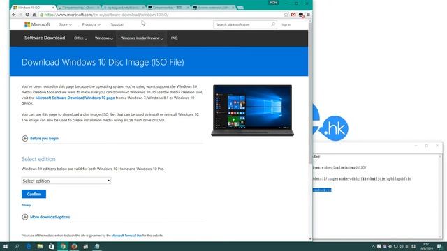Viewport: 447px width, 251px height.
Task: Open the Store icon on the taskbar
Action: tap(51, 246)
